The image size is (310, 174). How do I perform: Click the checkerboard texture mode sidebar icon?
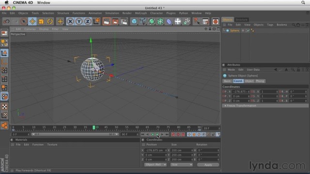point(4,106)
